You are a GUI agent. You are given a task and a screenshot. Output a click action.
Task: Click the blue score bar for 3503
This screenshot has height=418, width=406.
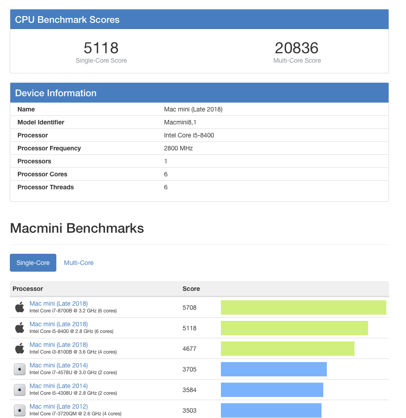point(271,410)
